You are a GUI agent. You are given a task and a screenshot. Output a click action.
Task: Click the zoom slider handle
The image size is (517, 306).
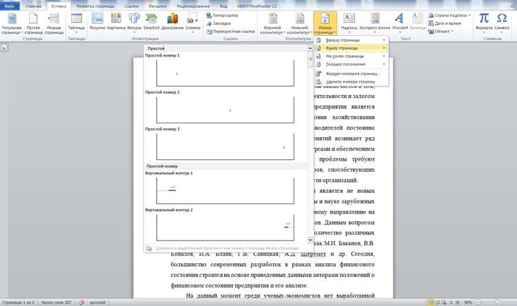click(x=497, y=302)
